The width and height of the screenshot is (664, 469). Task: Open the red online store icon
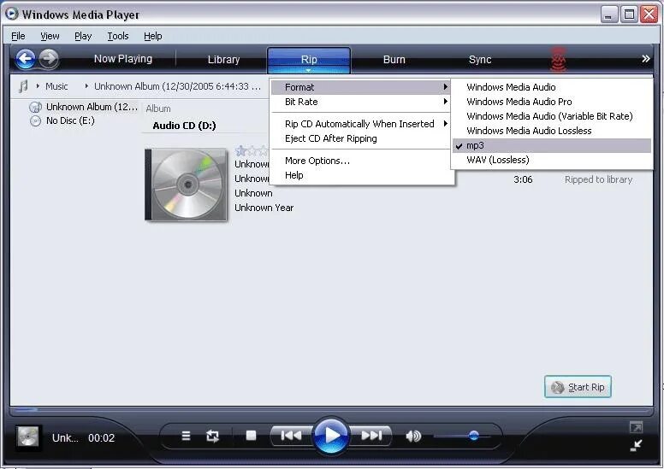[559, 59]
